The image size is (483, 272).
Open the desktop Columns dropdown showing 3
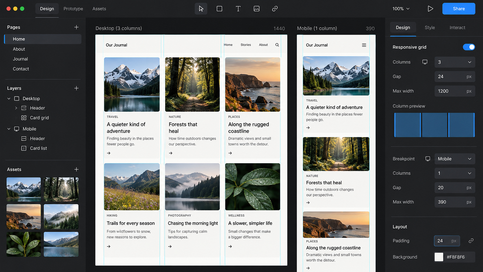pos(455,62)
